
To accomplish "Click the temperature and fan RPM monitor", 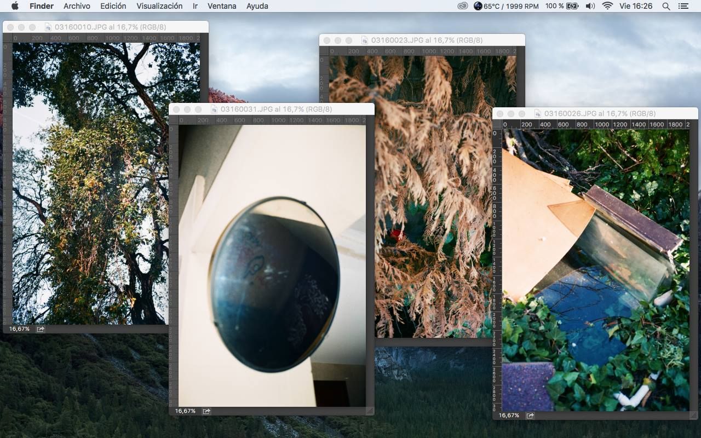I will (506, 6).
